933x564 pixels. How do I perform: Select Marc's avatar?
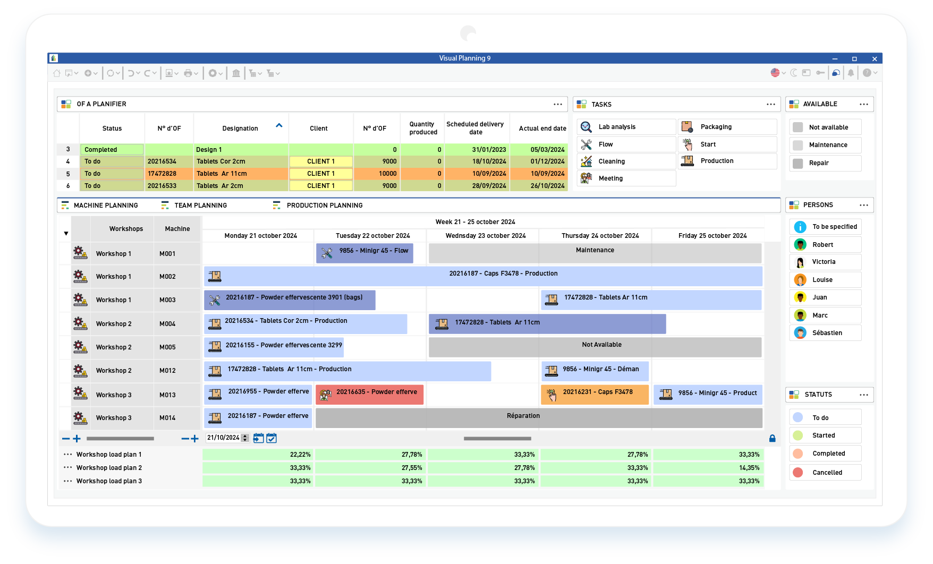(800, 315)
